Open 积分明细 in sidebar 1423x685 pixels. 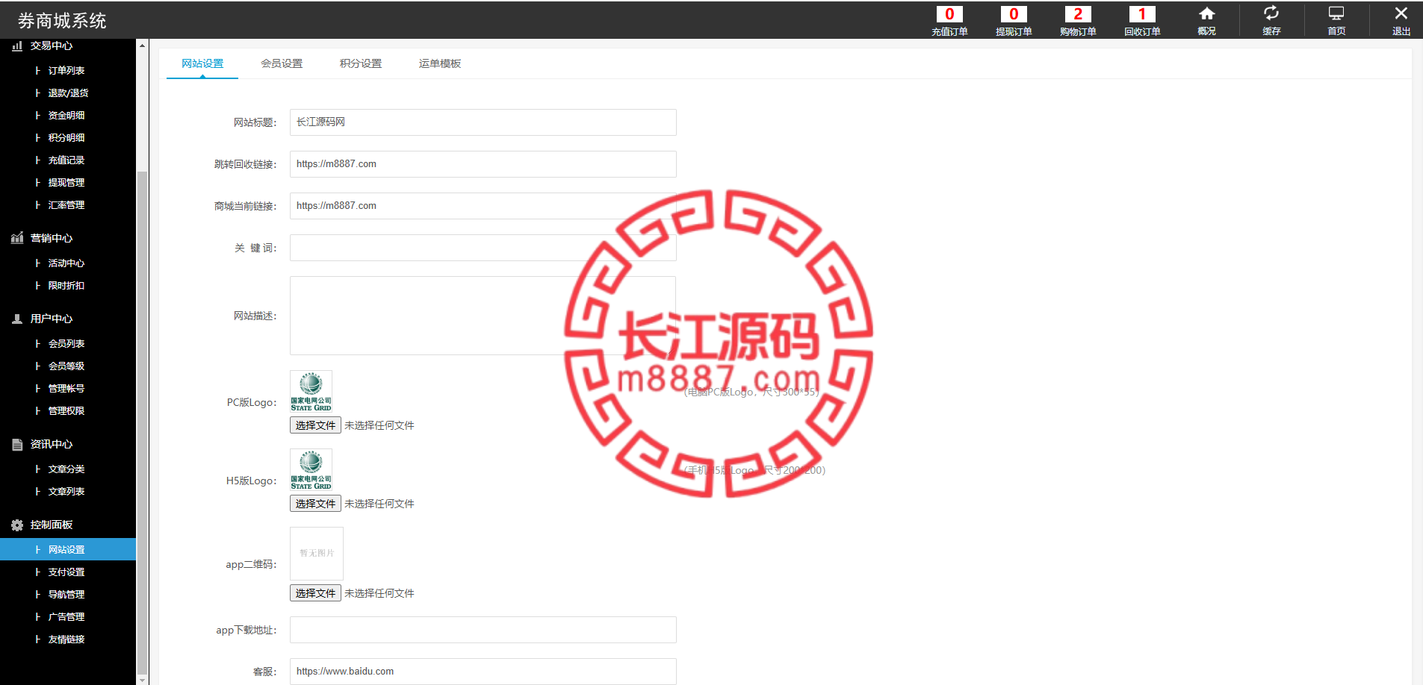[x=67, y=137]
